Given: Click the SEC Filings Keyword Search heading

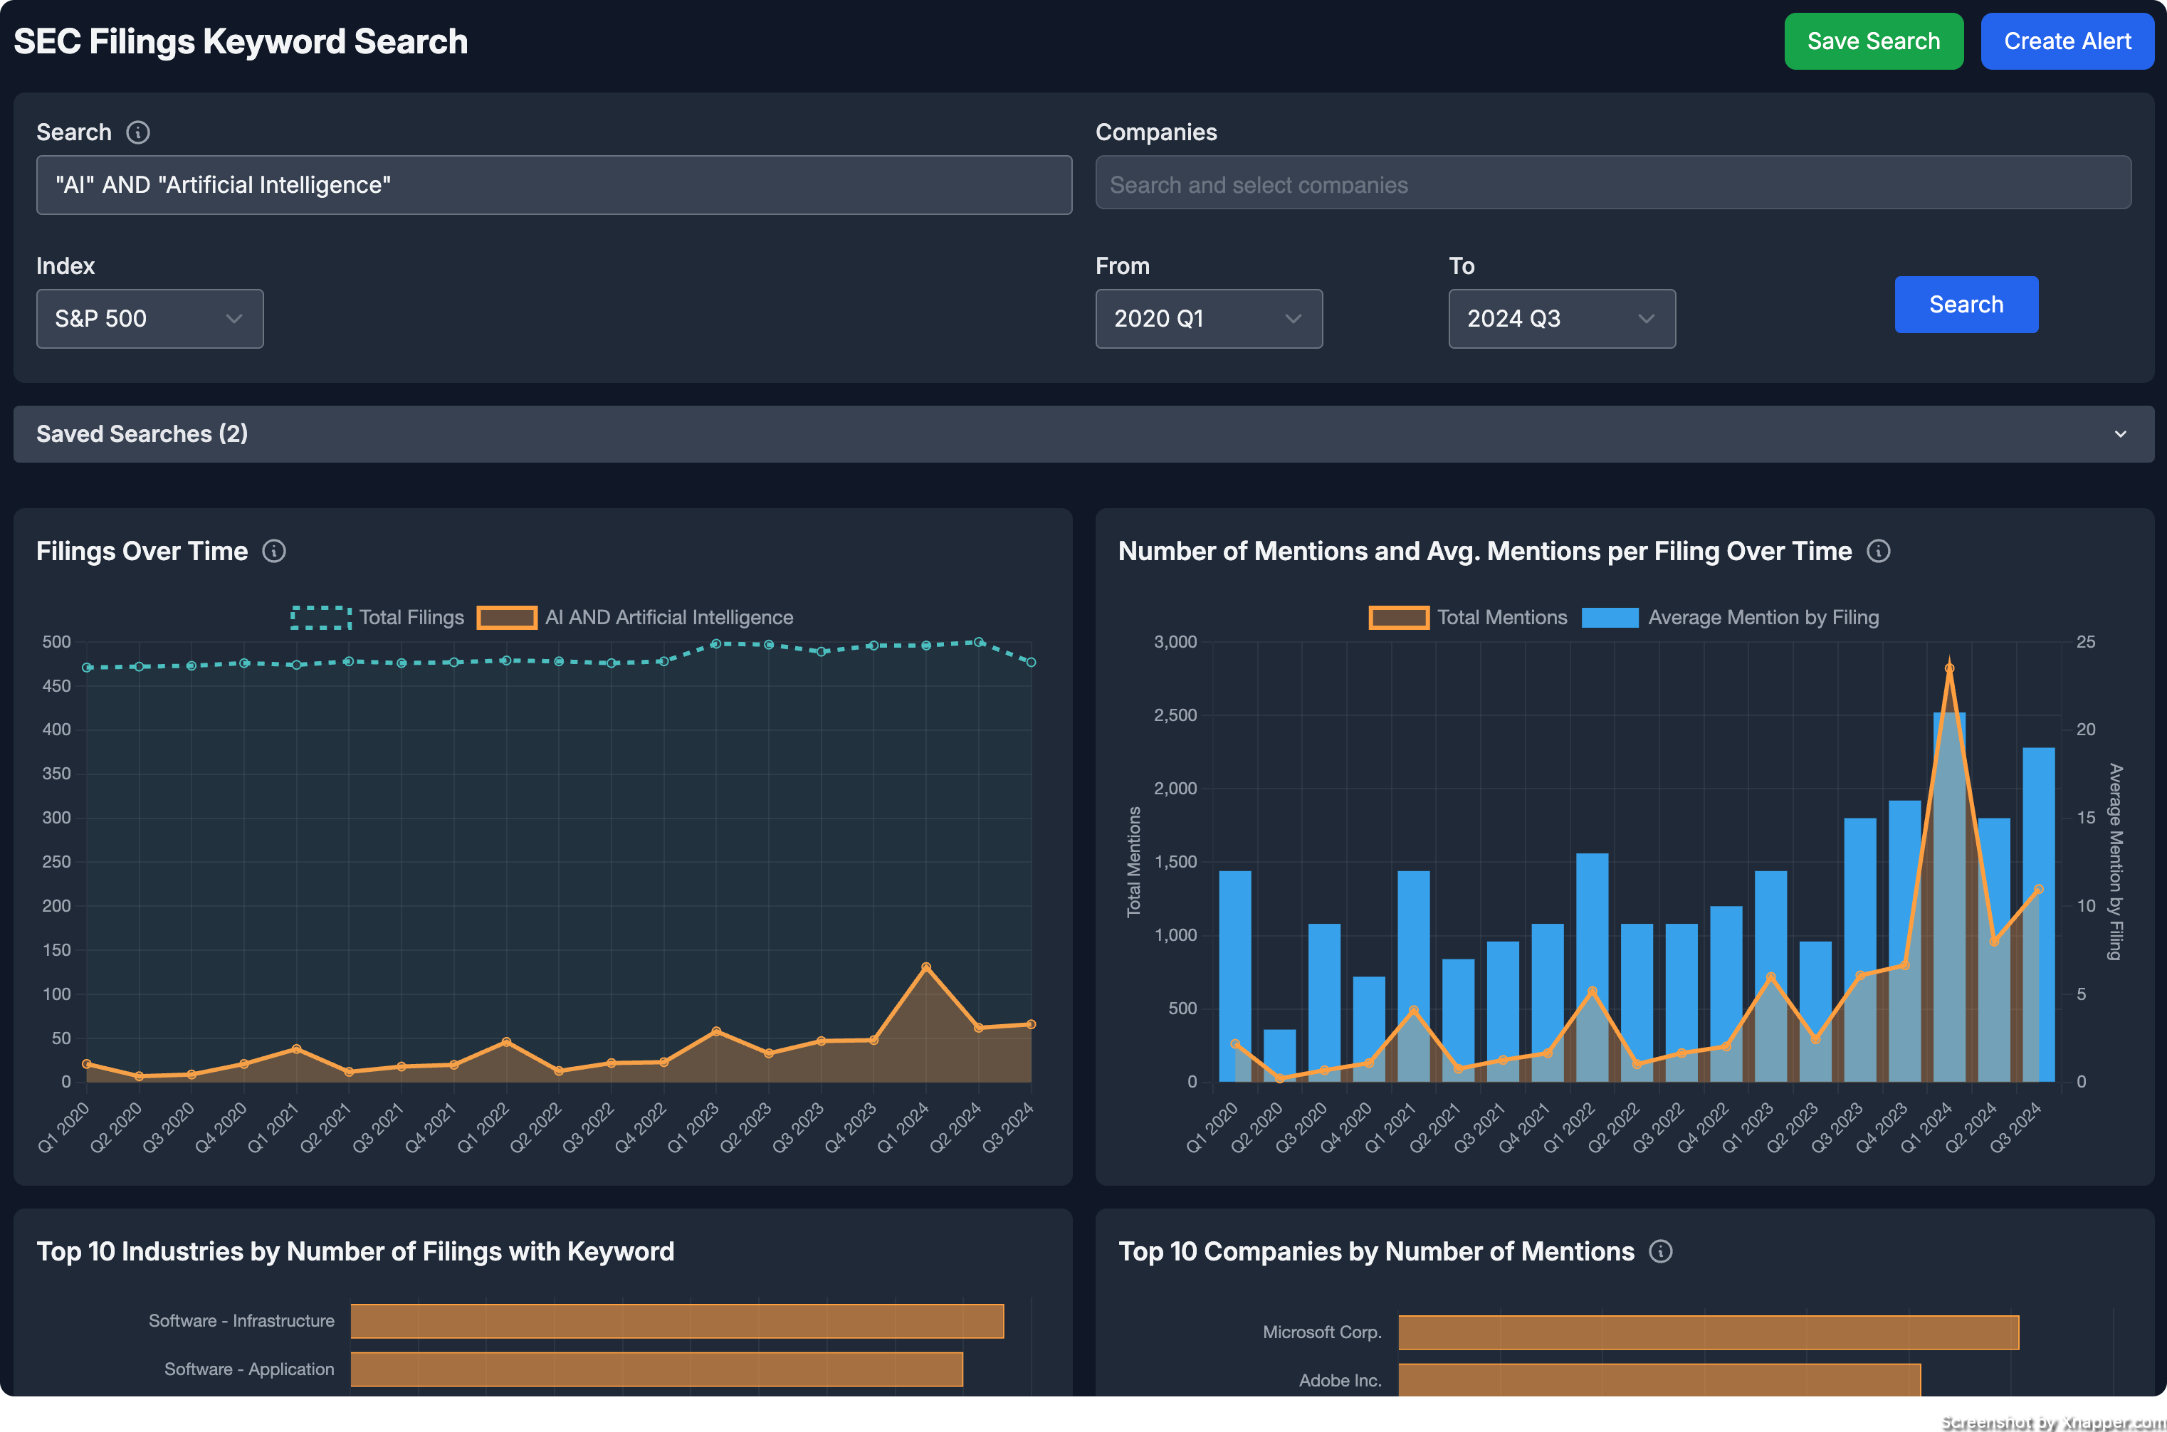Looking at the screenshot, I should pyautogui.click(x=241, y=41).
